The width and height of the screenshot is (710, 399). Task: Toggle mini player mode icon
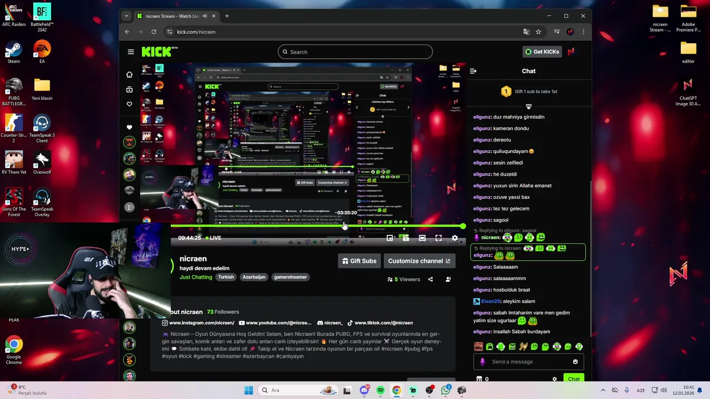pyautogui.click(x=390, y=238)
